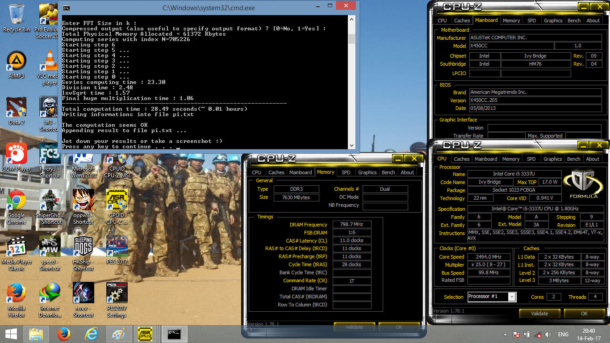Click the Manufacturer field ASUSTeK COMPUTER INC.
This screenshot has width=610, height=343.
[535, 38]
